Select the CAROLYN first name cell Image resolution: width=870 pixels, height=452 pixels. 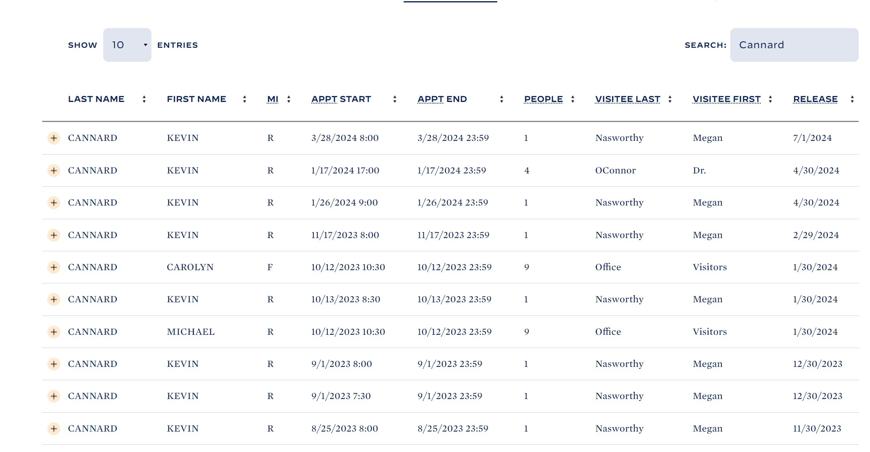click(190, 267)
